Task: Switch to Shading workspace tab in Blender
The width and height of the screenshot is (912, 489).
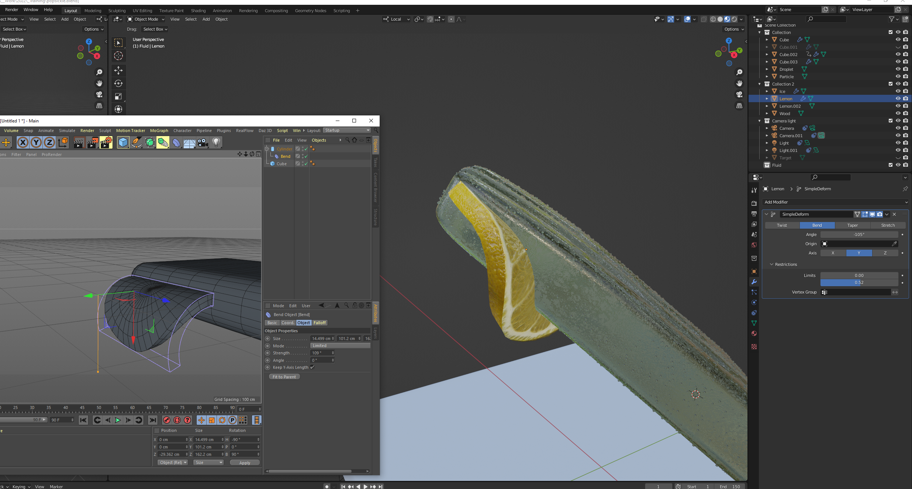Action: tap(198, 11)
